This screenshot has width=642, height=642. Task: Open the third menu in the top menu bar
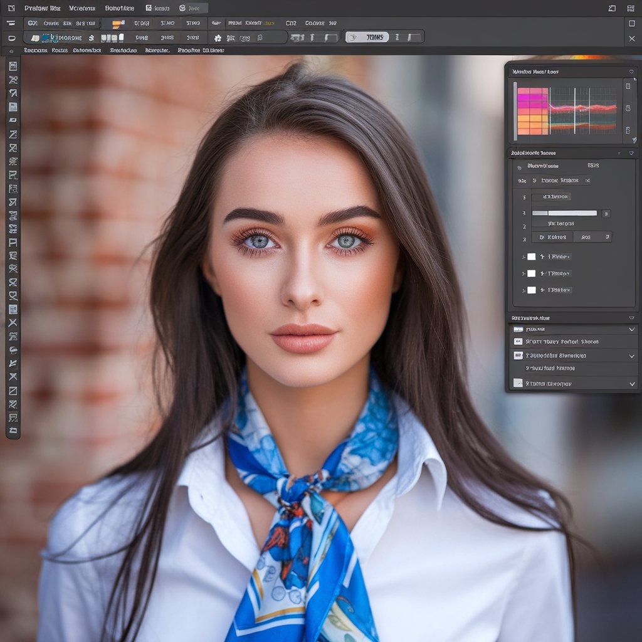tap(119, 8)
